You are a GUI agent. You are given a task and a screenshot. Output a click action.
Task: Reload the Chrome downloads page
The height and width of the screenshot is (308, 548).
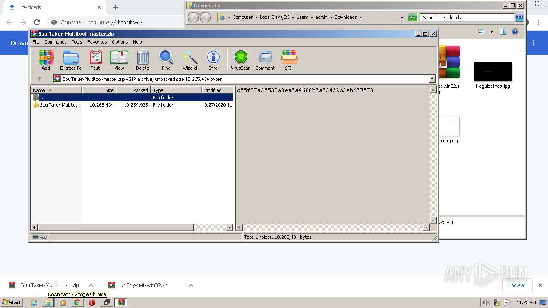point(37,22)
